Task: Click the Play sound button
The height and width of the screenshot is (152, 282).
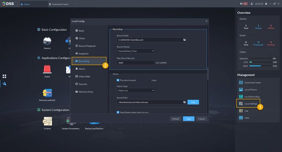Action: pyautogui.click(x=193, y=102)
